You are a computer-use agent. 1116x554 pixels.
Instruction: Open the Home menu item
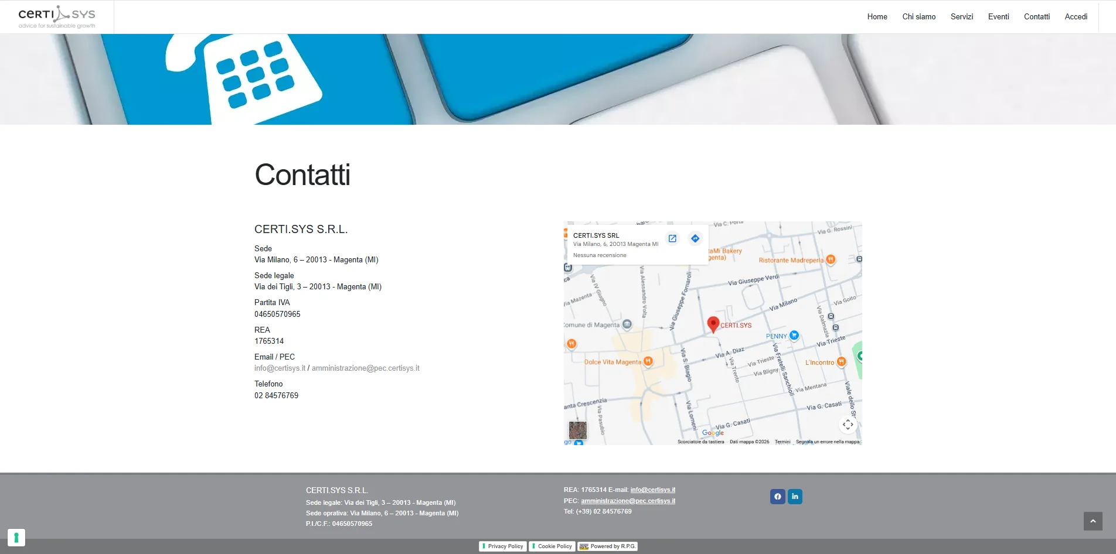[x=877, y=16]
